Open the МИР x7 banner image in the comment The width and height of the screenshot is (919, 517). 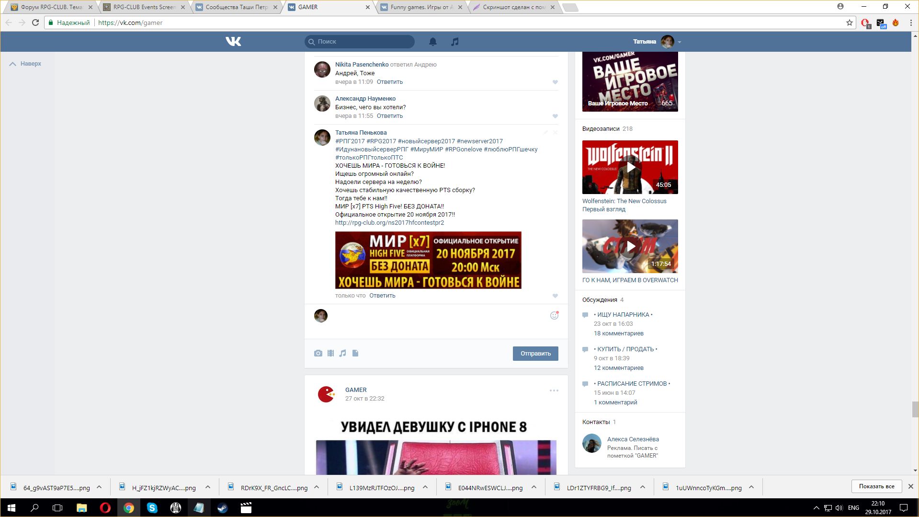428,260
